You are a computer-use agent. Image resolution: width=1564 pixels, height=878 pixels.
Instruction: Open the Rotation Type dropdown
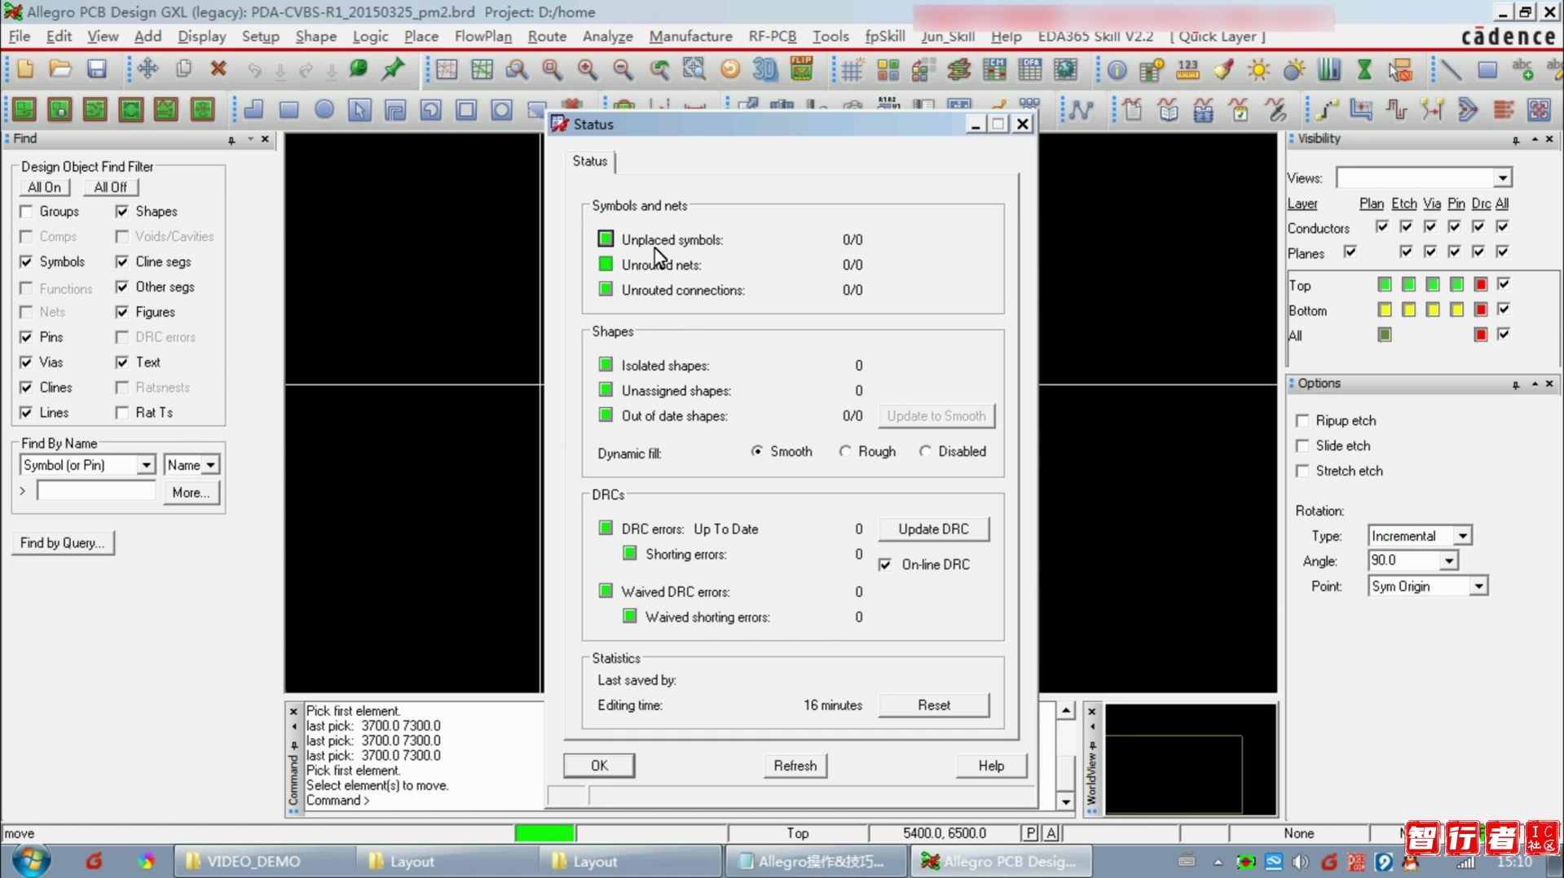coord(1463,536)
